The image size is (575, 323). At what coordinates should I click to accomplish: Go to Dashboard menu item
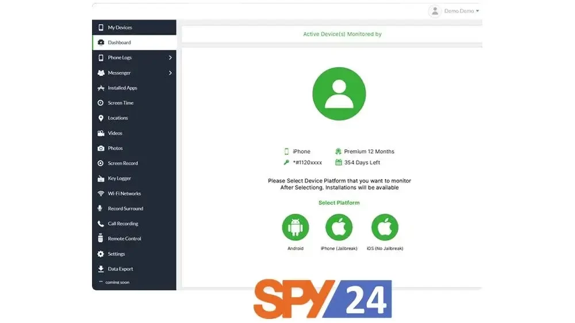tap(134, 42)
